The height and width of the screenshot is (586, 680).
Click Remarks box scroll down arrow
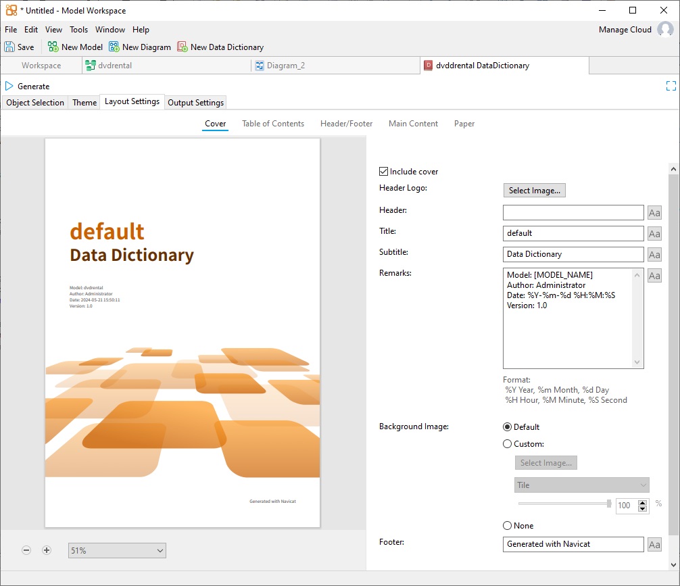click(637, 362)
